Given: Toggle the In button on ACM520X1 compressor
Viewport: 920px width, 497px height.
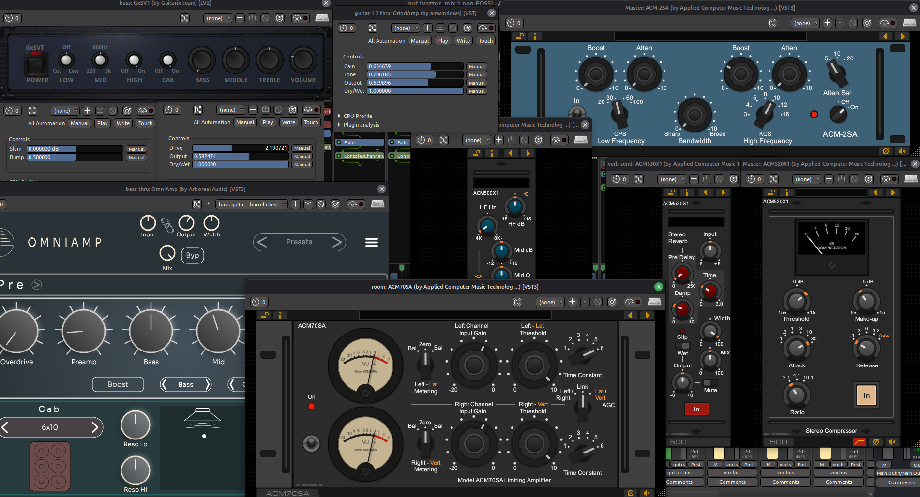Looking at the screenshot, I should tap(866, 395).
